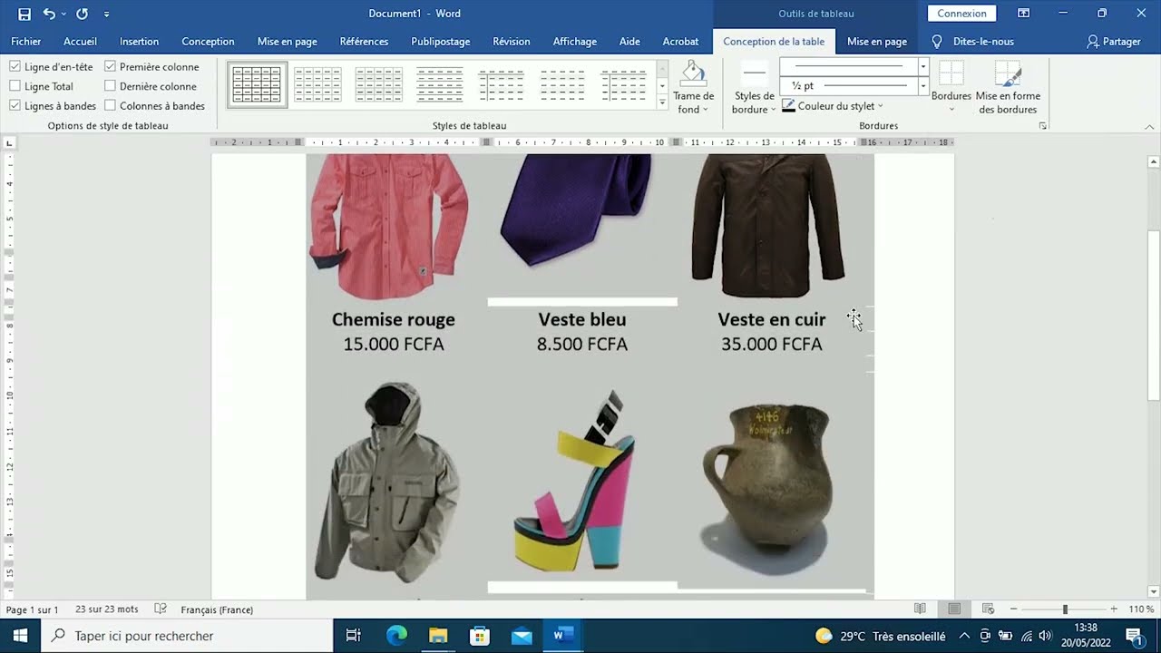Open the pen line style dropdown

(923, 66)
